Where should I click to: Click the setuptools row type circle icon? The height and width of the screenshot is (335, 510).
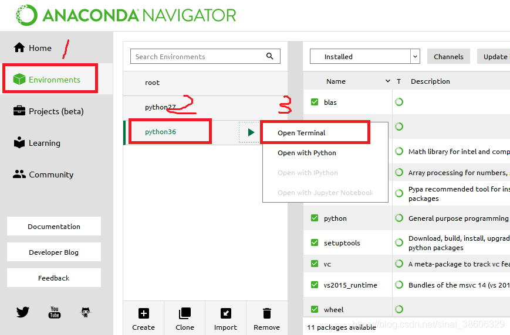coord(399,242)
